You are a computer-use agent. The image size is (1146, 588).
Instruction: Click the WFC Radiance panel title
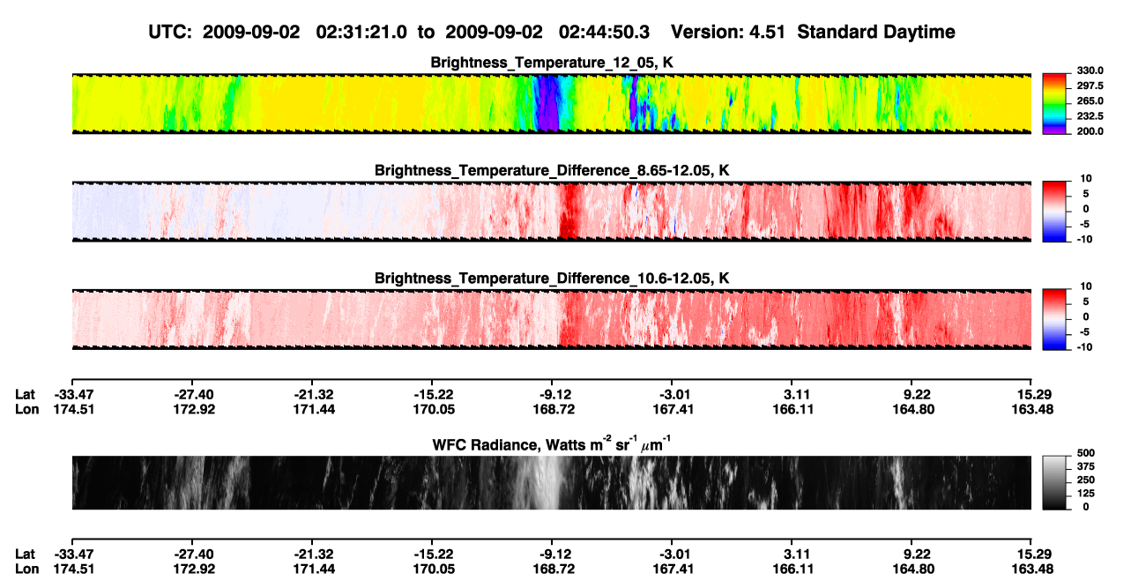(552, 444)
